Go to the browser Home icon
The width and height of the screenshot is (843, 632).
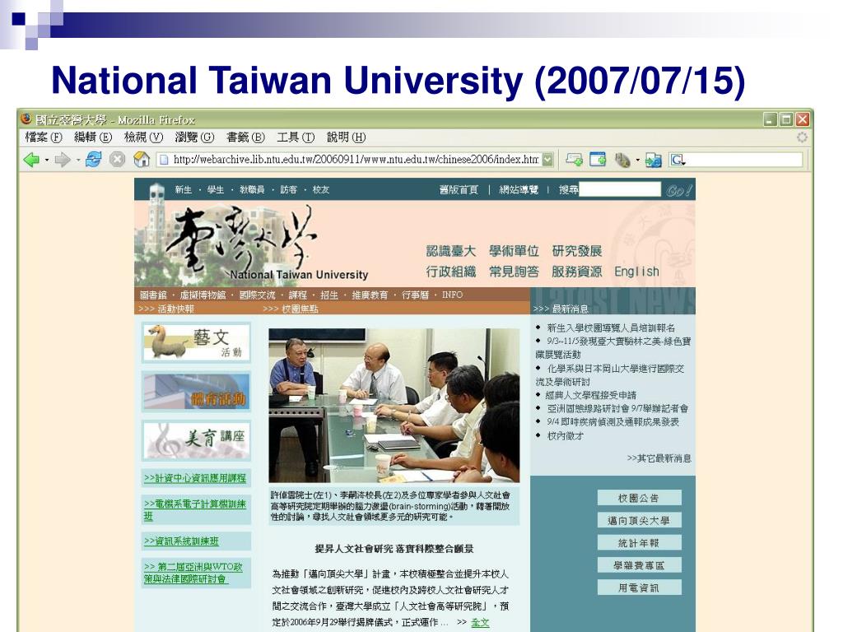pyautogui.click(x=142, y=159)
